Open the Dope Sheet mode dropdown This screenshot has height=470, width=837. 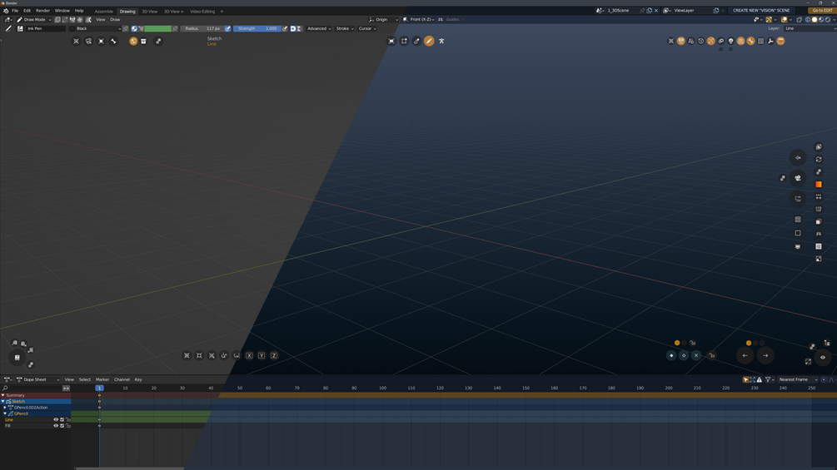click(x=38, y=380)
